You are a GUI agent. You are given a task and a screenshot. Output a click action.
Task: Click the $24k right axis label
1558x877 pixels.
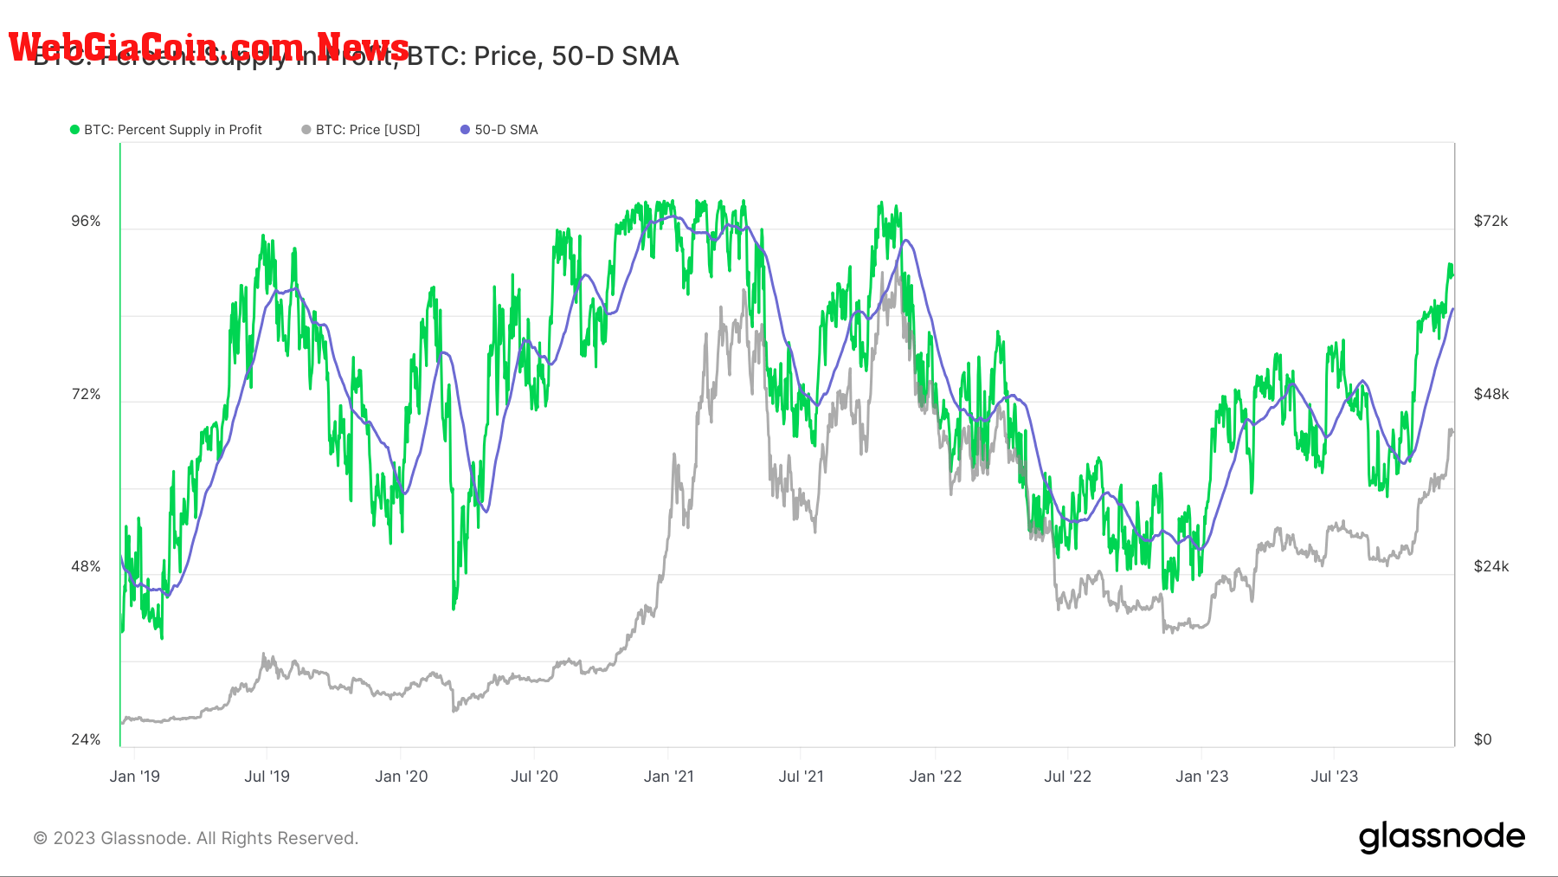[1490, 567]
